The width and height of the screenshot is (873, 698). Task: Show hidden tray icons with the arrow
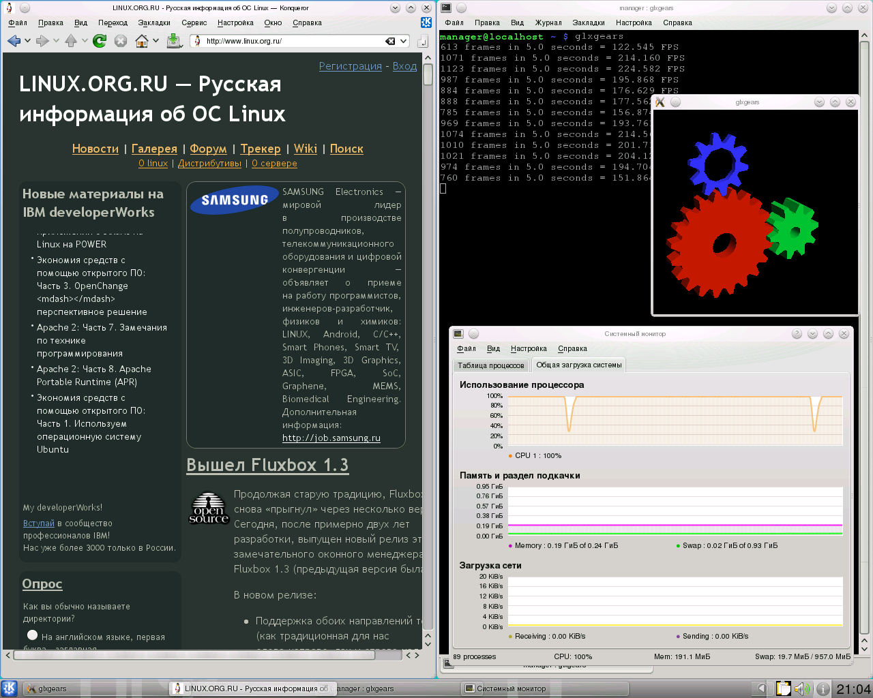(763, 688)
